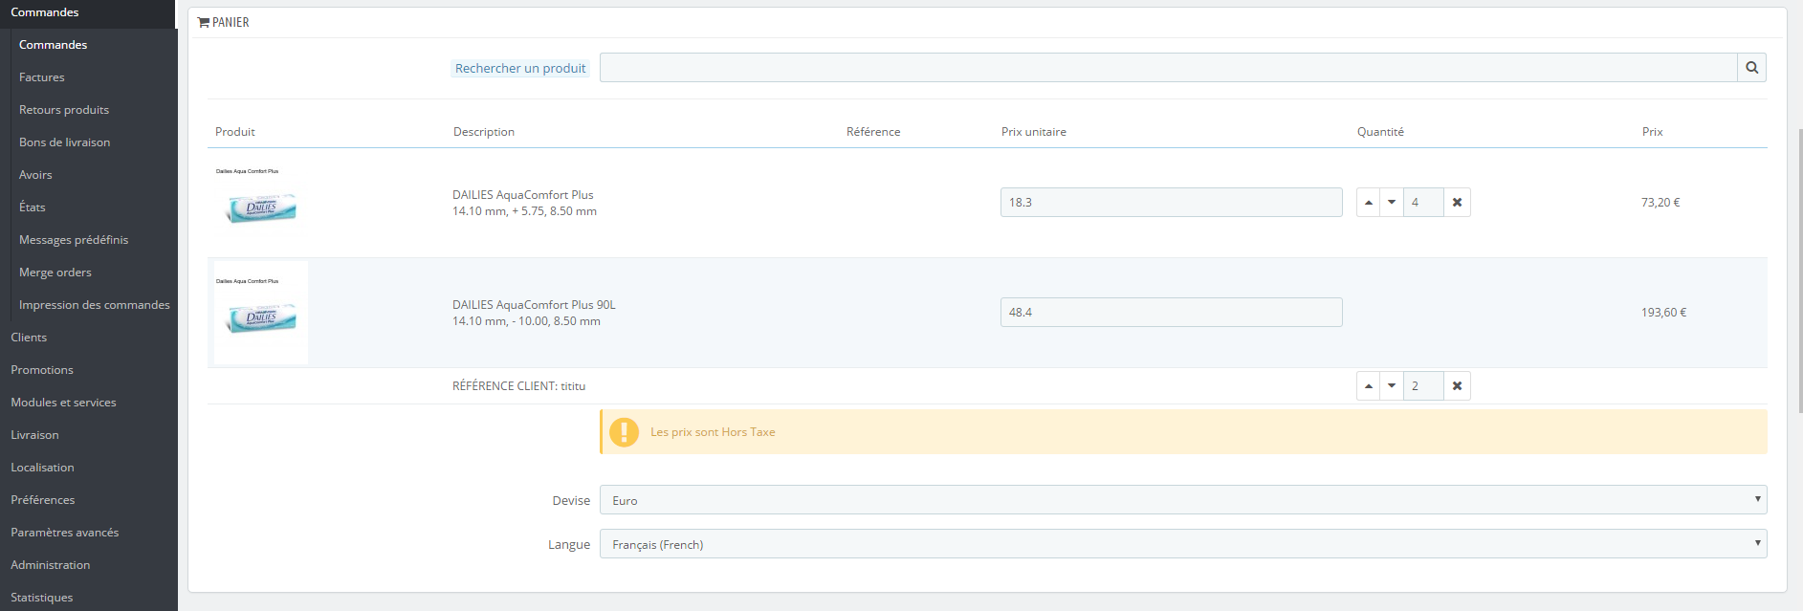Image resolution: width=1803 pixels, height=611 pixels.
Task: Click the quantity field showing 4
Action: 1423,203
